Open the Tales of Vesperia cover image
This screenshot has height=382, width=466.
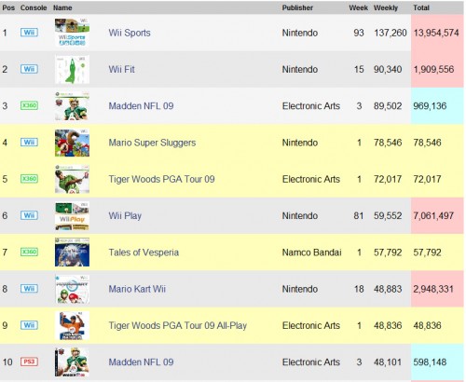[72, 252]
